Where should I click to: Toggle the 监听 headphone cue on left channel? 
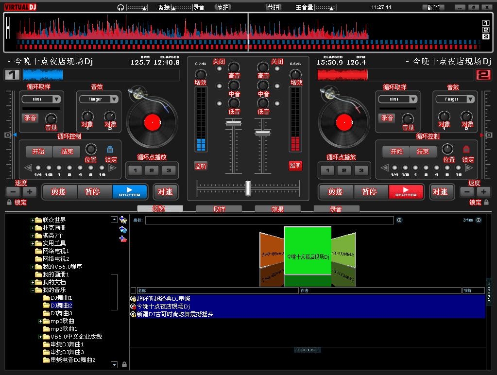[x=201, y=166]
